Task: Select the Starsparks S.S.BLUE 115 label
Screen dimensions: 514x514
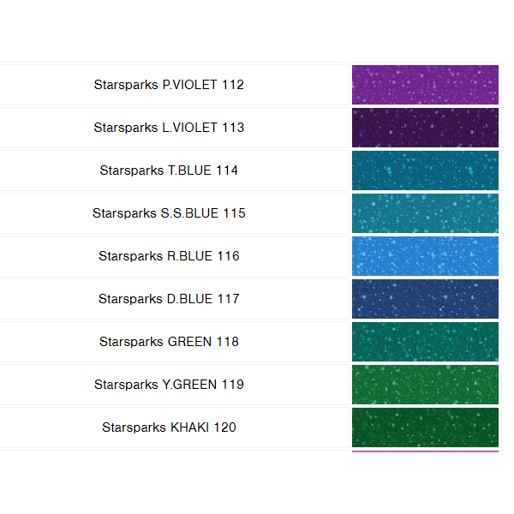Action: [169, 213]
